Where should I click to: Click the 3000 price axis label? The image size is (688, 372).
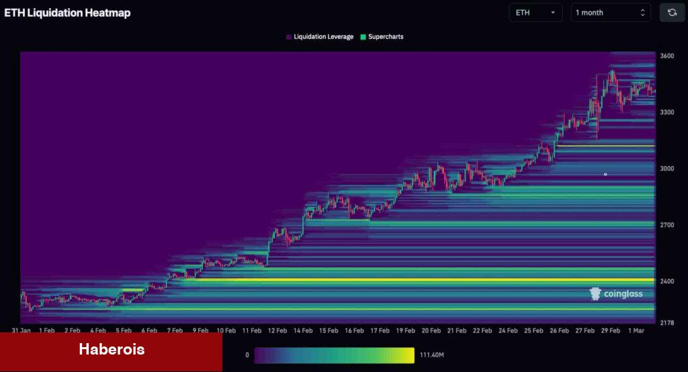click(x=666, y=169)
